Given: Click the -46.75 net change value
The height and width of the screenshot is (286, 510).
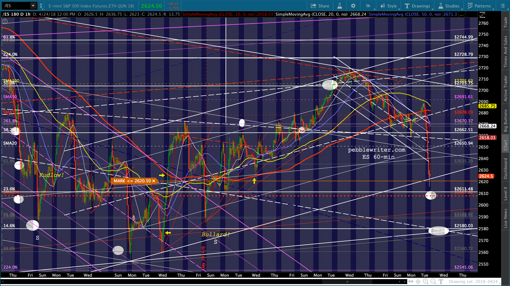Looking at the screenshot, I should 173,4.
